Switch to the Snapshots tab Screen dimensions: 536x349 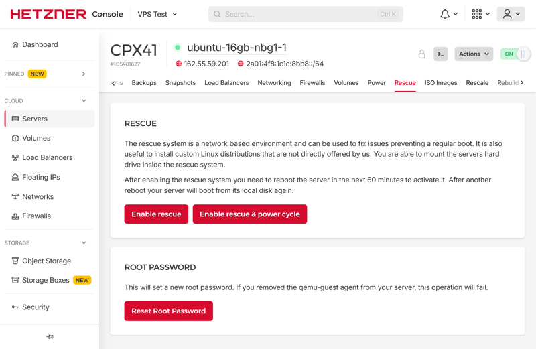tap(180, 83)
